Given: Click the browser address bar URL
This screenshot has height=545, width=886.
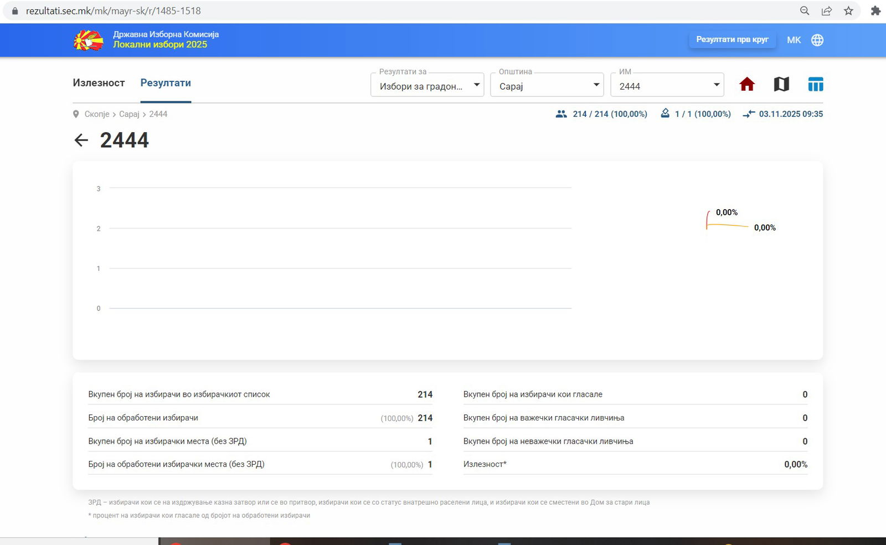Looking at the screenshot, I should 114,11.
